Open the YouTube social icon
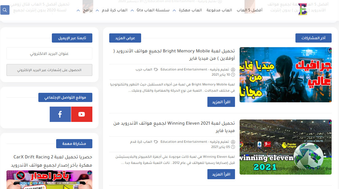 [82, 114]
